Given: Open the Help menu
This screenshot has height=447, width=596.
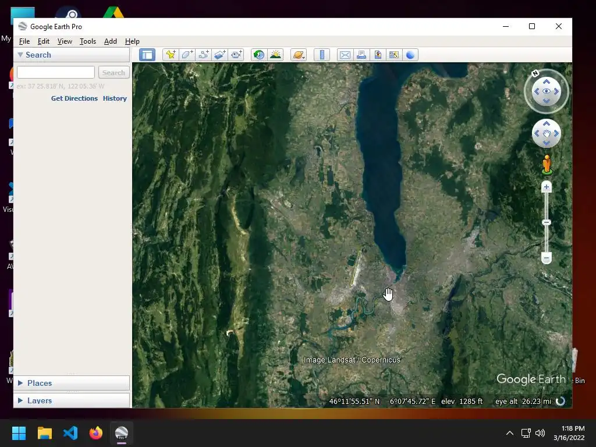Looking at the screenshot, I should tap(132, 41).
